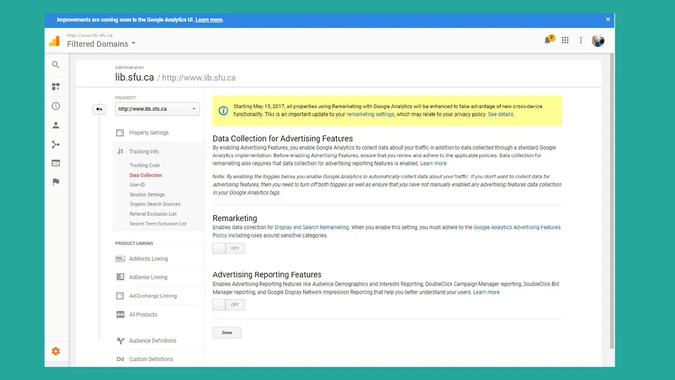The width and height of the screenshot is (675, 380).
Task: Open the property selector http://www.lib.sfu.ca dropdown
Action: tap(157, 109)
